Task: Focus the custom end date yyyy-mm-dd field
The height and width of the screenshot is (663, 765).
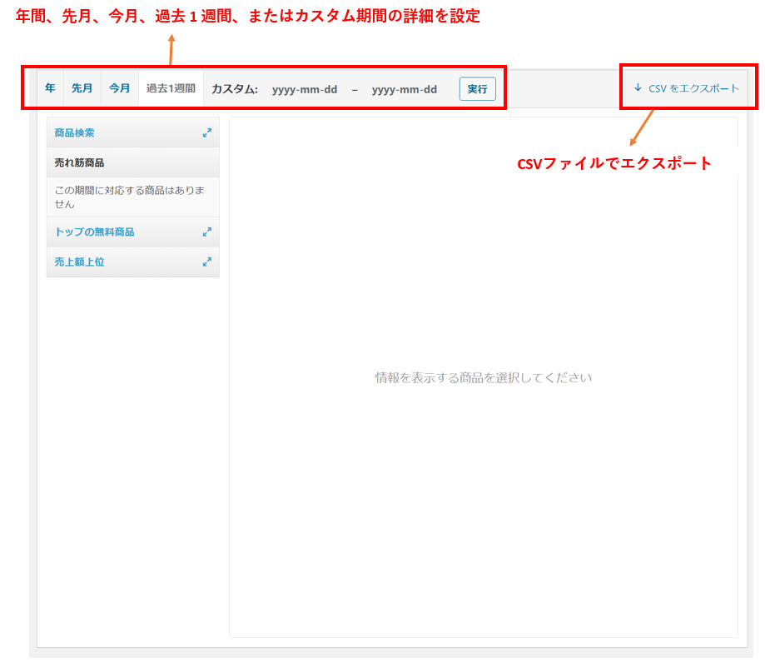Action: 405,89
